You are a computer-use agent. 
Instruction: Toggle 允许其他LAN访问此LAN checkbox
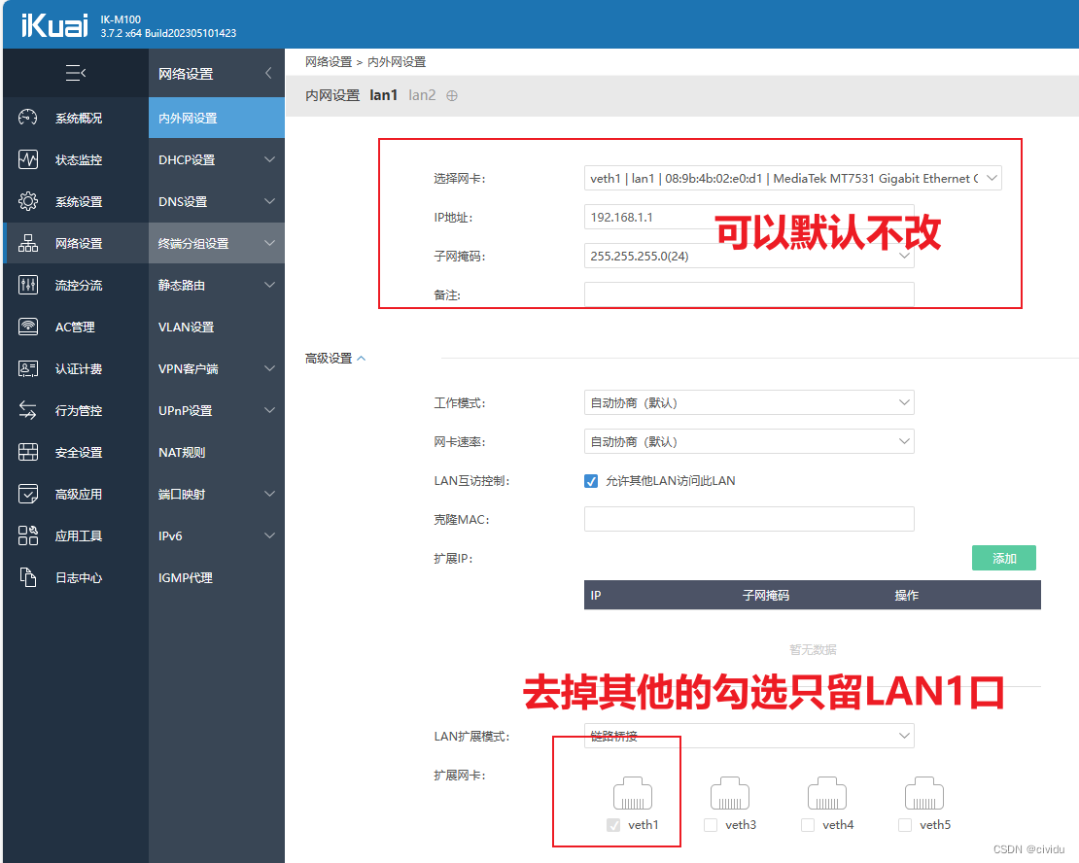590,481
